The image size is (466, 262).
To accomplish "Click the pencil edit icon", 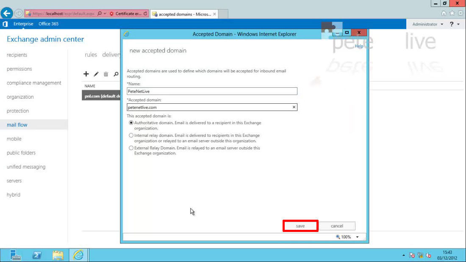I will tap(96, 74).
